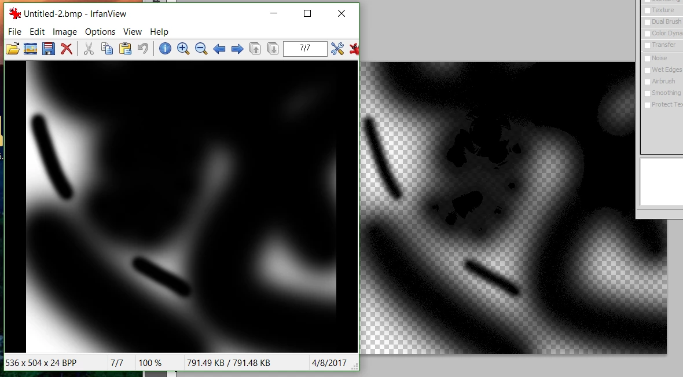Copy image with the copy icon
Image resolution: width=683 pixels, height=377 pixels.
107,49
